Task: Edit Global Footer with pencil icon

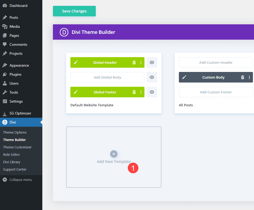Action: coord(76,92)
